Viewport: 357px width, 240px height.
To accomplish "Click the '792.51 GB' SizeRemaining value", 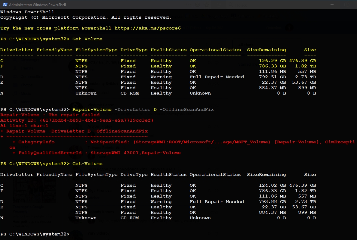I will point(272,77).
